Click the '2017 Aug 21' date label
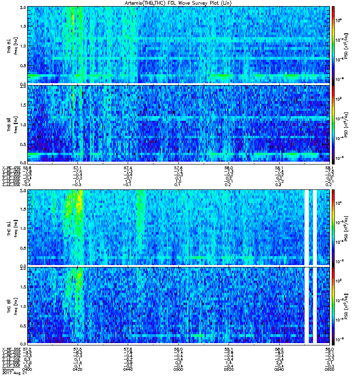The height and width of the screenshot is (376, 352). pos(14,373)
